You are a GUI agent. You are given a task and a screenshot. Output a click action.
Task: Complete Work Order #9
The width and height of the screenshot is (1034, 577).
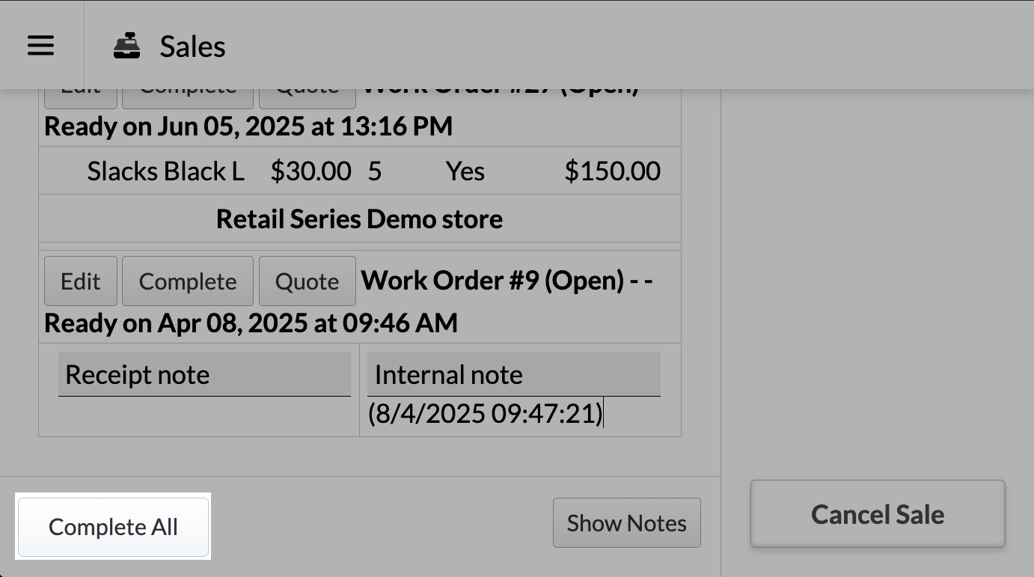[x=188, y=281]
